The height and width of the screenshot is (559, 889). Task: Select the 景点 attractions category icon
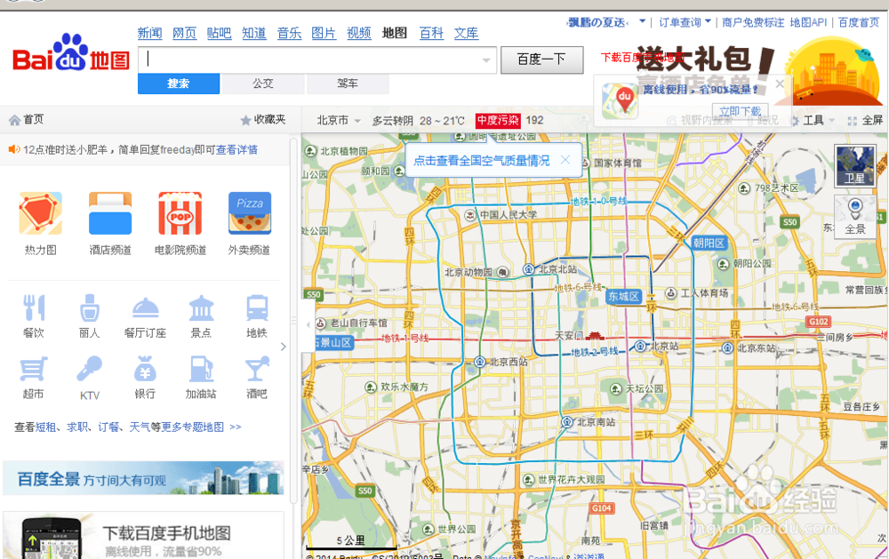pos(201,308)
